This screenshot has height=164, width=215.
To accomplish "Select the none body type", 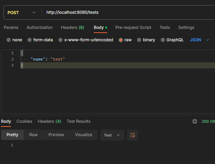I will coord(14,40).
